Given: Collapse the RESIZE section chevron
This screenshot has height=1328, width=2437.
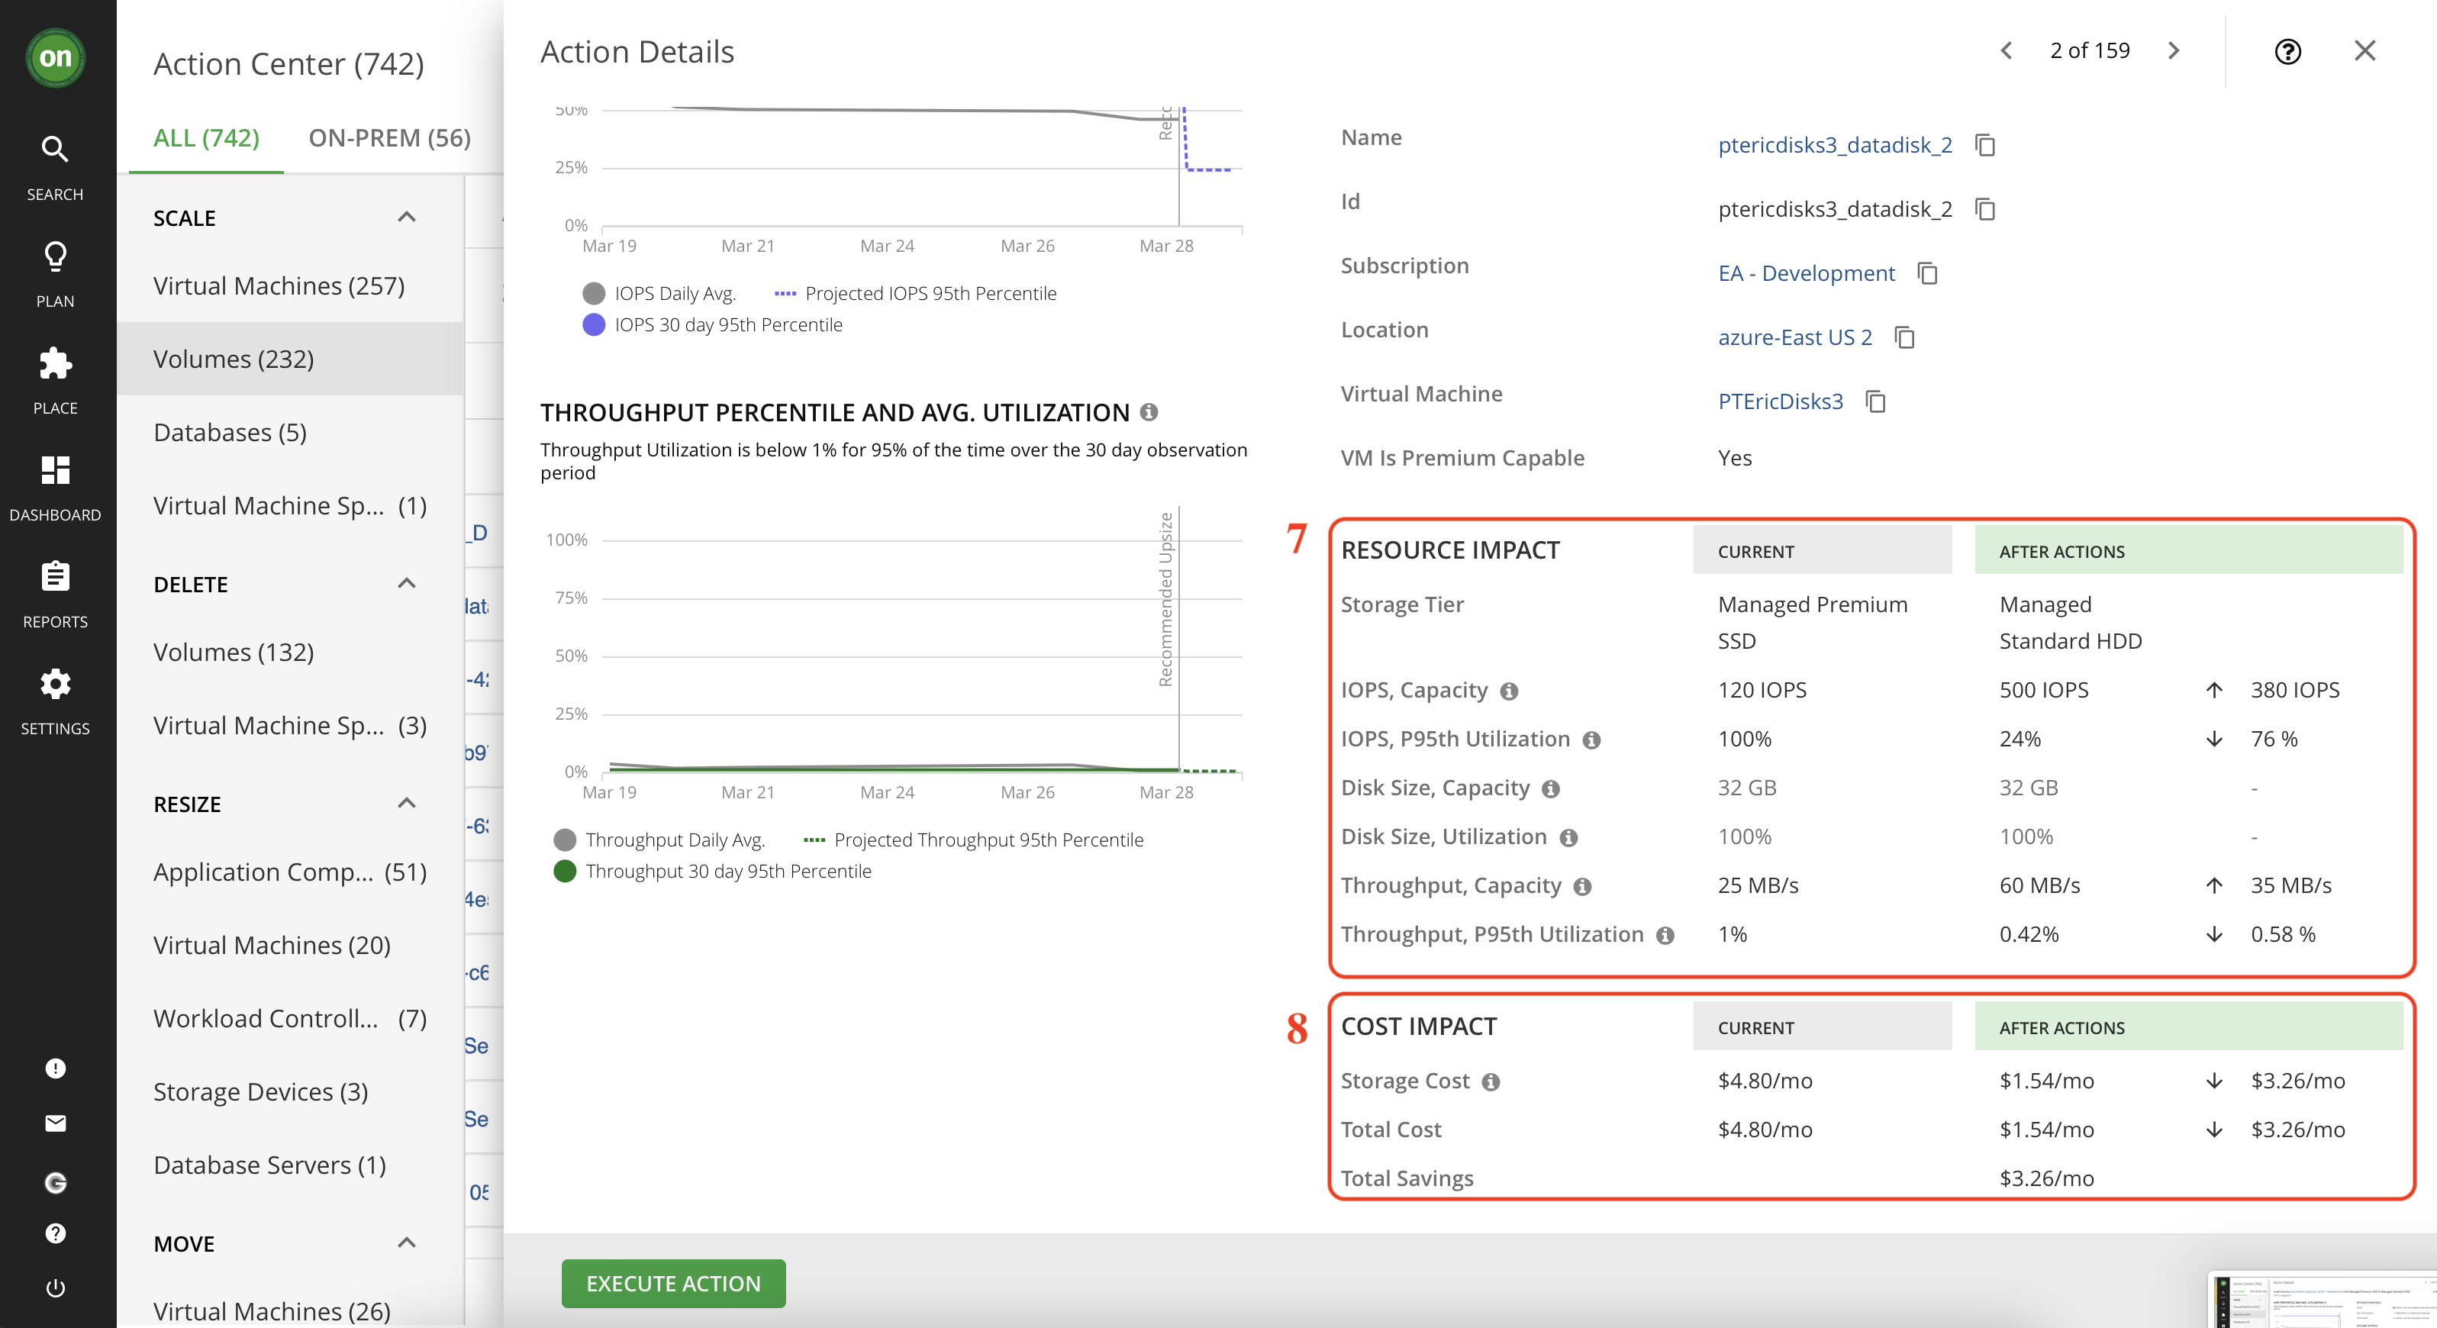Looking at the screenshot, I should coord(409,803).
